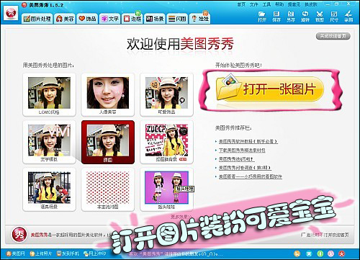Click the green circular icon in status bar
Screen dimensions: 360x260
320,254
